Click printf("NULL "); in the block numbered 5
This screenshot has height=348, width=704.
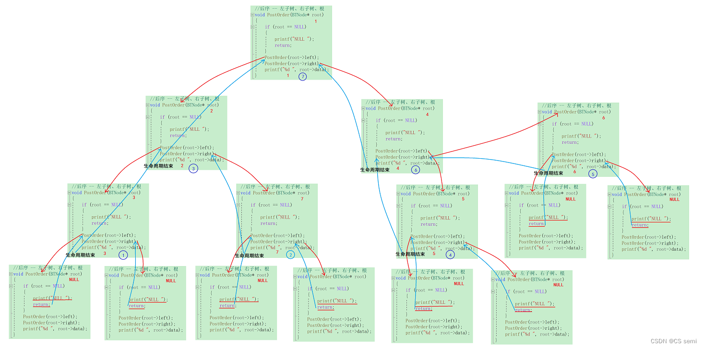[440, 218]
